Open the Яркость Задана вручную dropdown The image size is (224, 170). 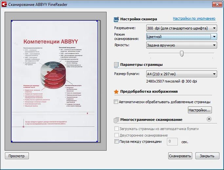pyautogui.click(x=182, y=45)
